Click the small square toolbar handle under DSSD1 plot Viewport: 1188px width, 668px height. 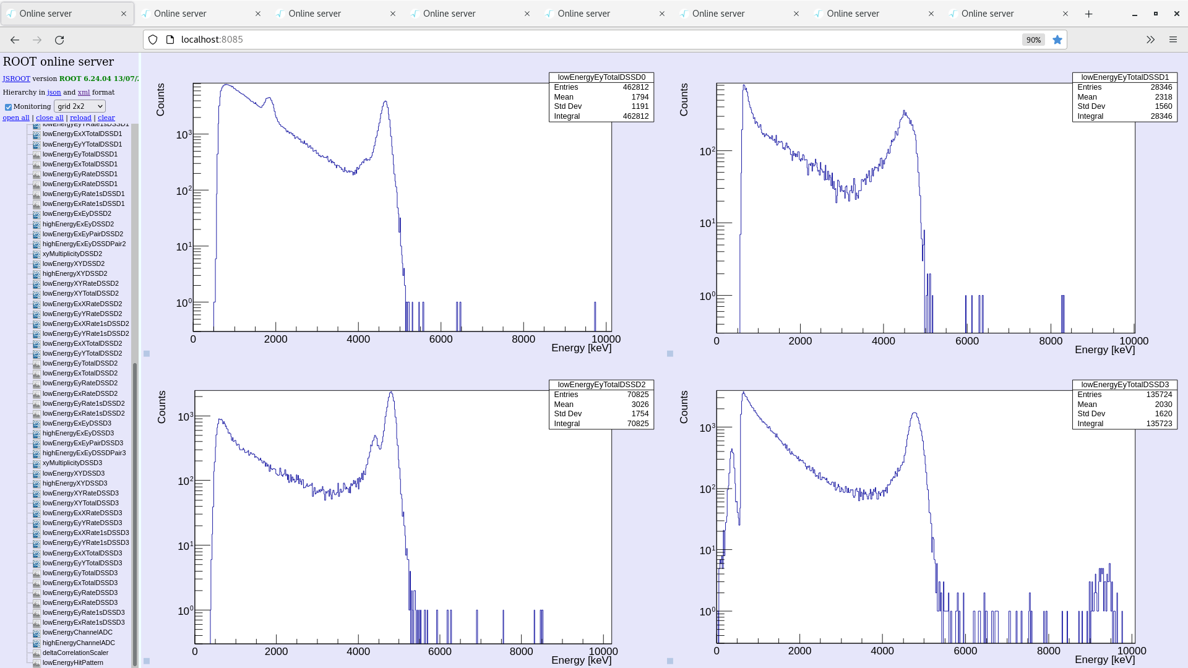pos(670,354)
